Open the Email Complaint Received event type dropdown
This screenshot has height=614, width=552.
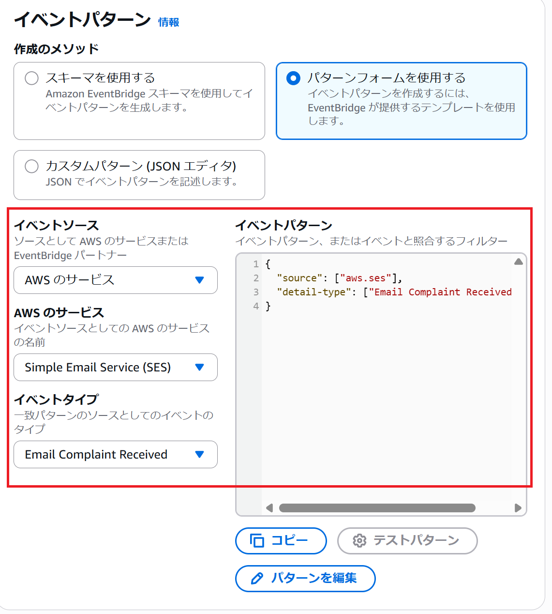coord(115,454)
